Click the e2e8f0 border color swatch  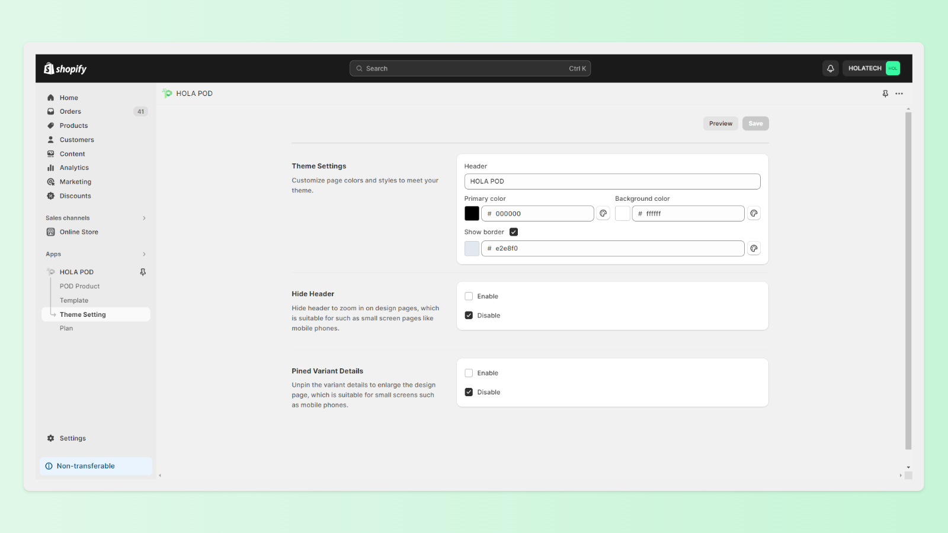(x=472, y=248)
